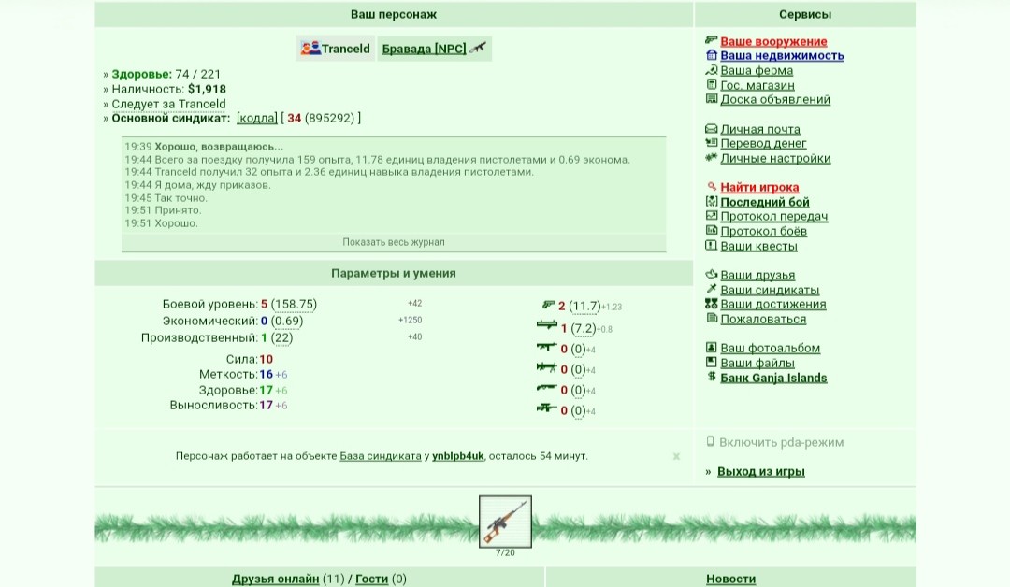Viewport: 1010px width, 587px height.
Task: Click the envelope icon beside Личная почта
Action: tap(711, 129)
